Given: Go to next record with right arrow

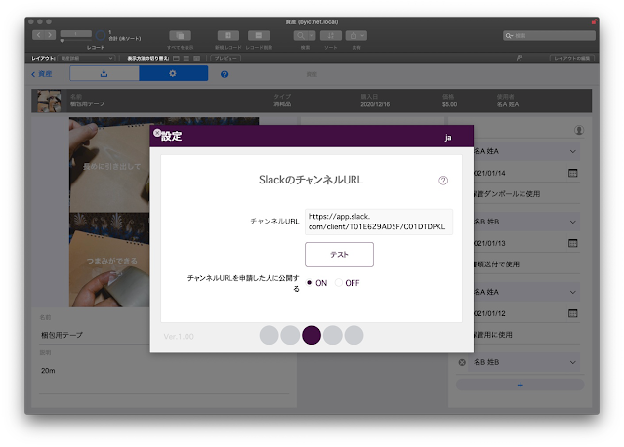Looking at the screenshot, I should click(x=50, y=35).
